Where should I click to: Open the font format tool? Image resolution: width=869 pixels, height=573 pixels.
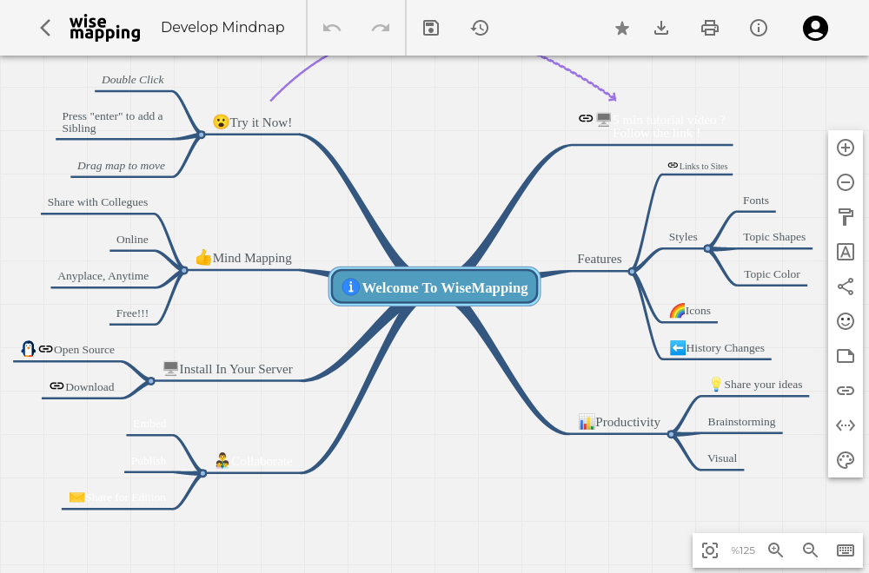tap(846, 252)
